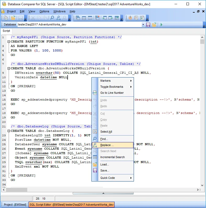Viewport: 206px width, 208px height.
Task: Expand the Toggle Bookmarks submenu
Action: coord(131,87)
